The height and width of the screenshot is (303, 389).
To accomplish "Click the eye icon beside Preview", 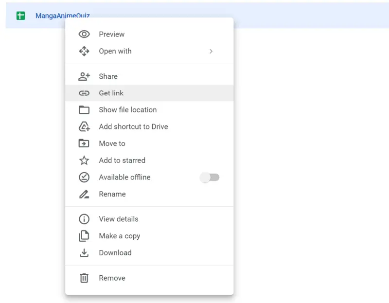I will point(84,34).
